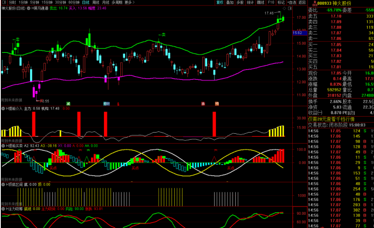Click the blue 15.62 price tag on axis
Viewport: 374px width, 228px height.
[297, 33]
